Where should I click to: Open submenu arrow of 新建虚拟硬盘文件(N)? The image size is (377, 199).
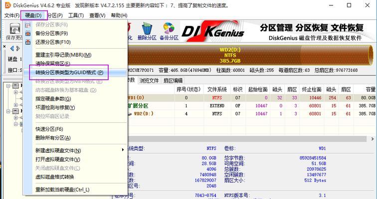point(123,150)
